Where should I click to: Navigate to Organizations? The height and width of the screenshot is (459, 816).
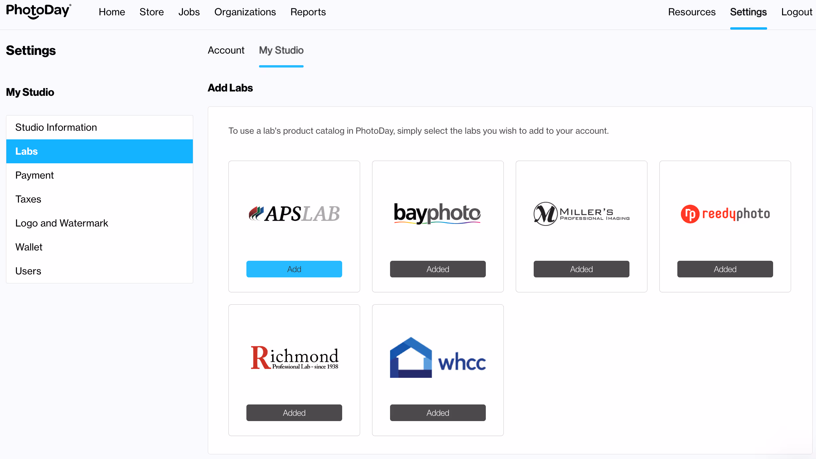click(245, 12)
